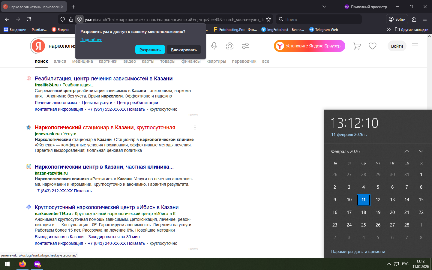
Task: Open Подробнее link in location prompt
Action: 91,40
